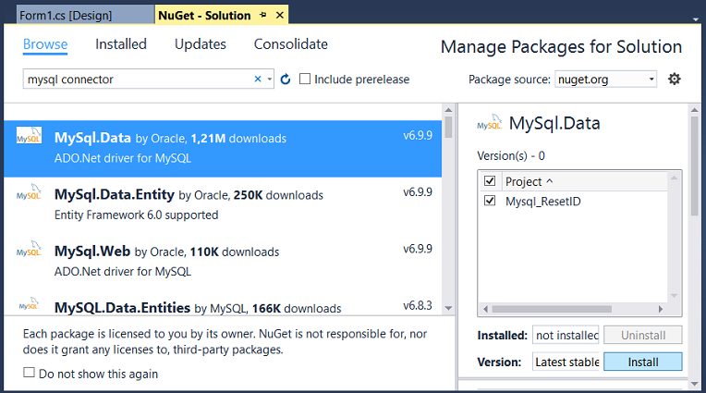Open NuGet settings gear icon
The height and width of the screenshot is (393, 706).
pos(674,80)
